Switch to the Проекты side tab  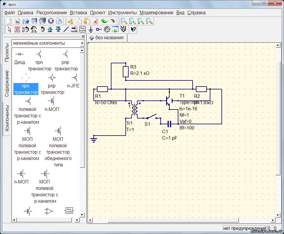tap(7, 53)
